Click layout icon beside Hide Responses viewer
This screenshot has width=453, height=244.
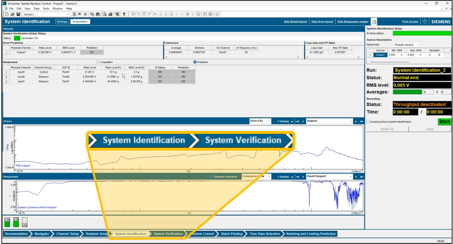[374, 22]
